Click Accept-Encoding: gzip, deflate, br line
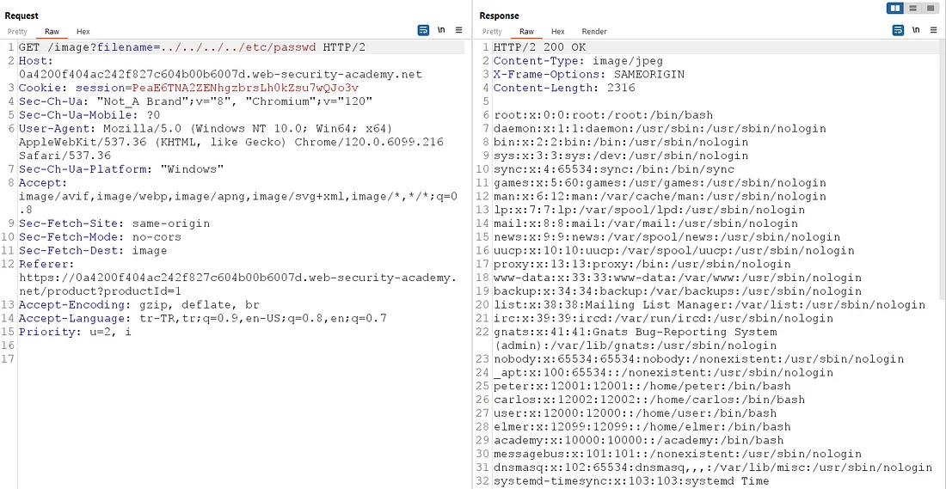Image resolution: width=946 pixels, height=489 pixels. pos(138,304)
